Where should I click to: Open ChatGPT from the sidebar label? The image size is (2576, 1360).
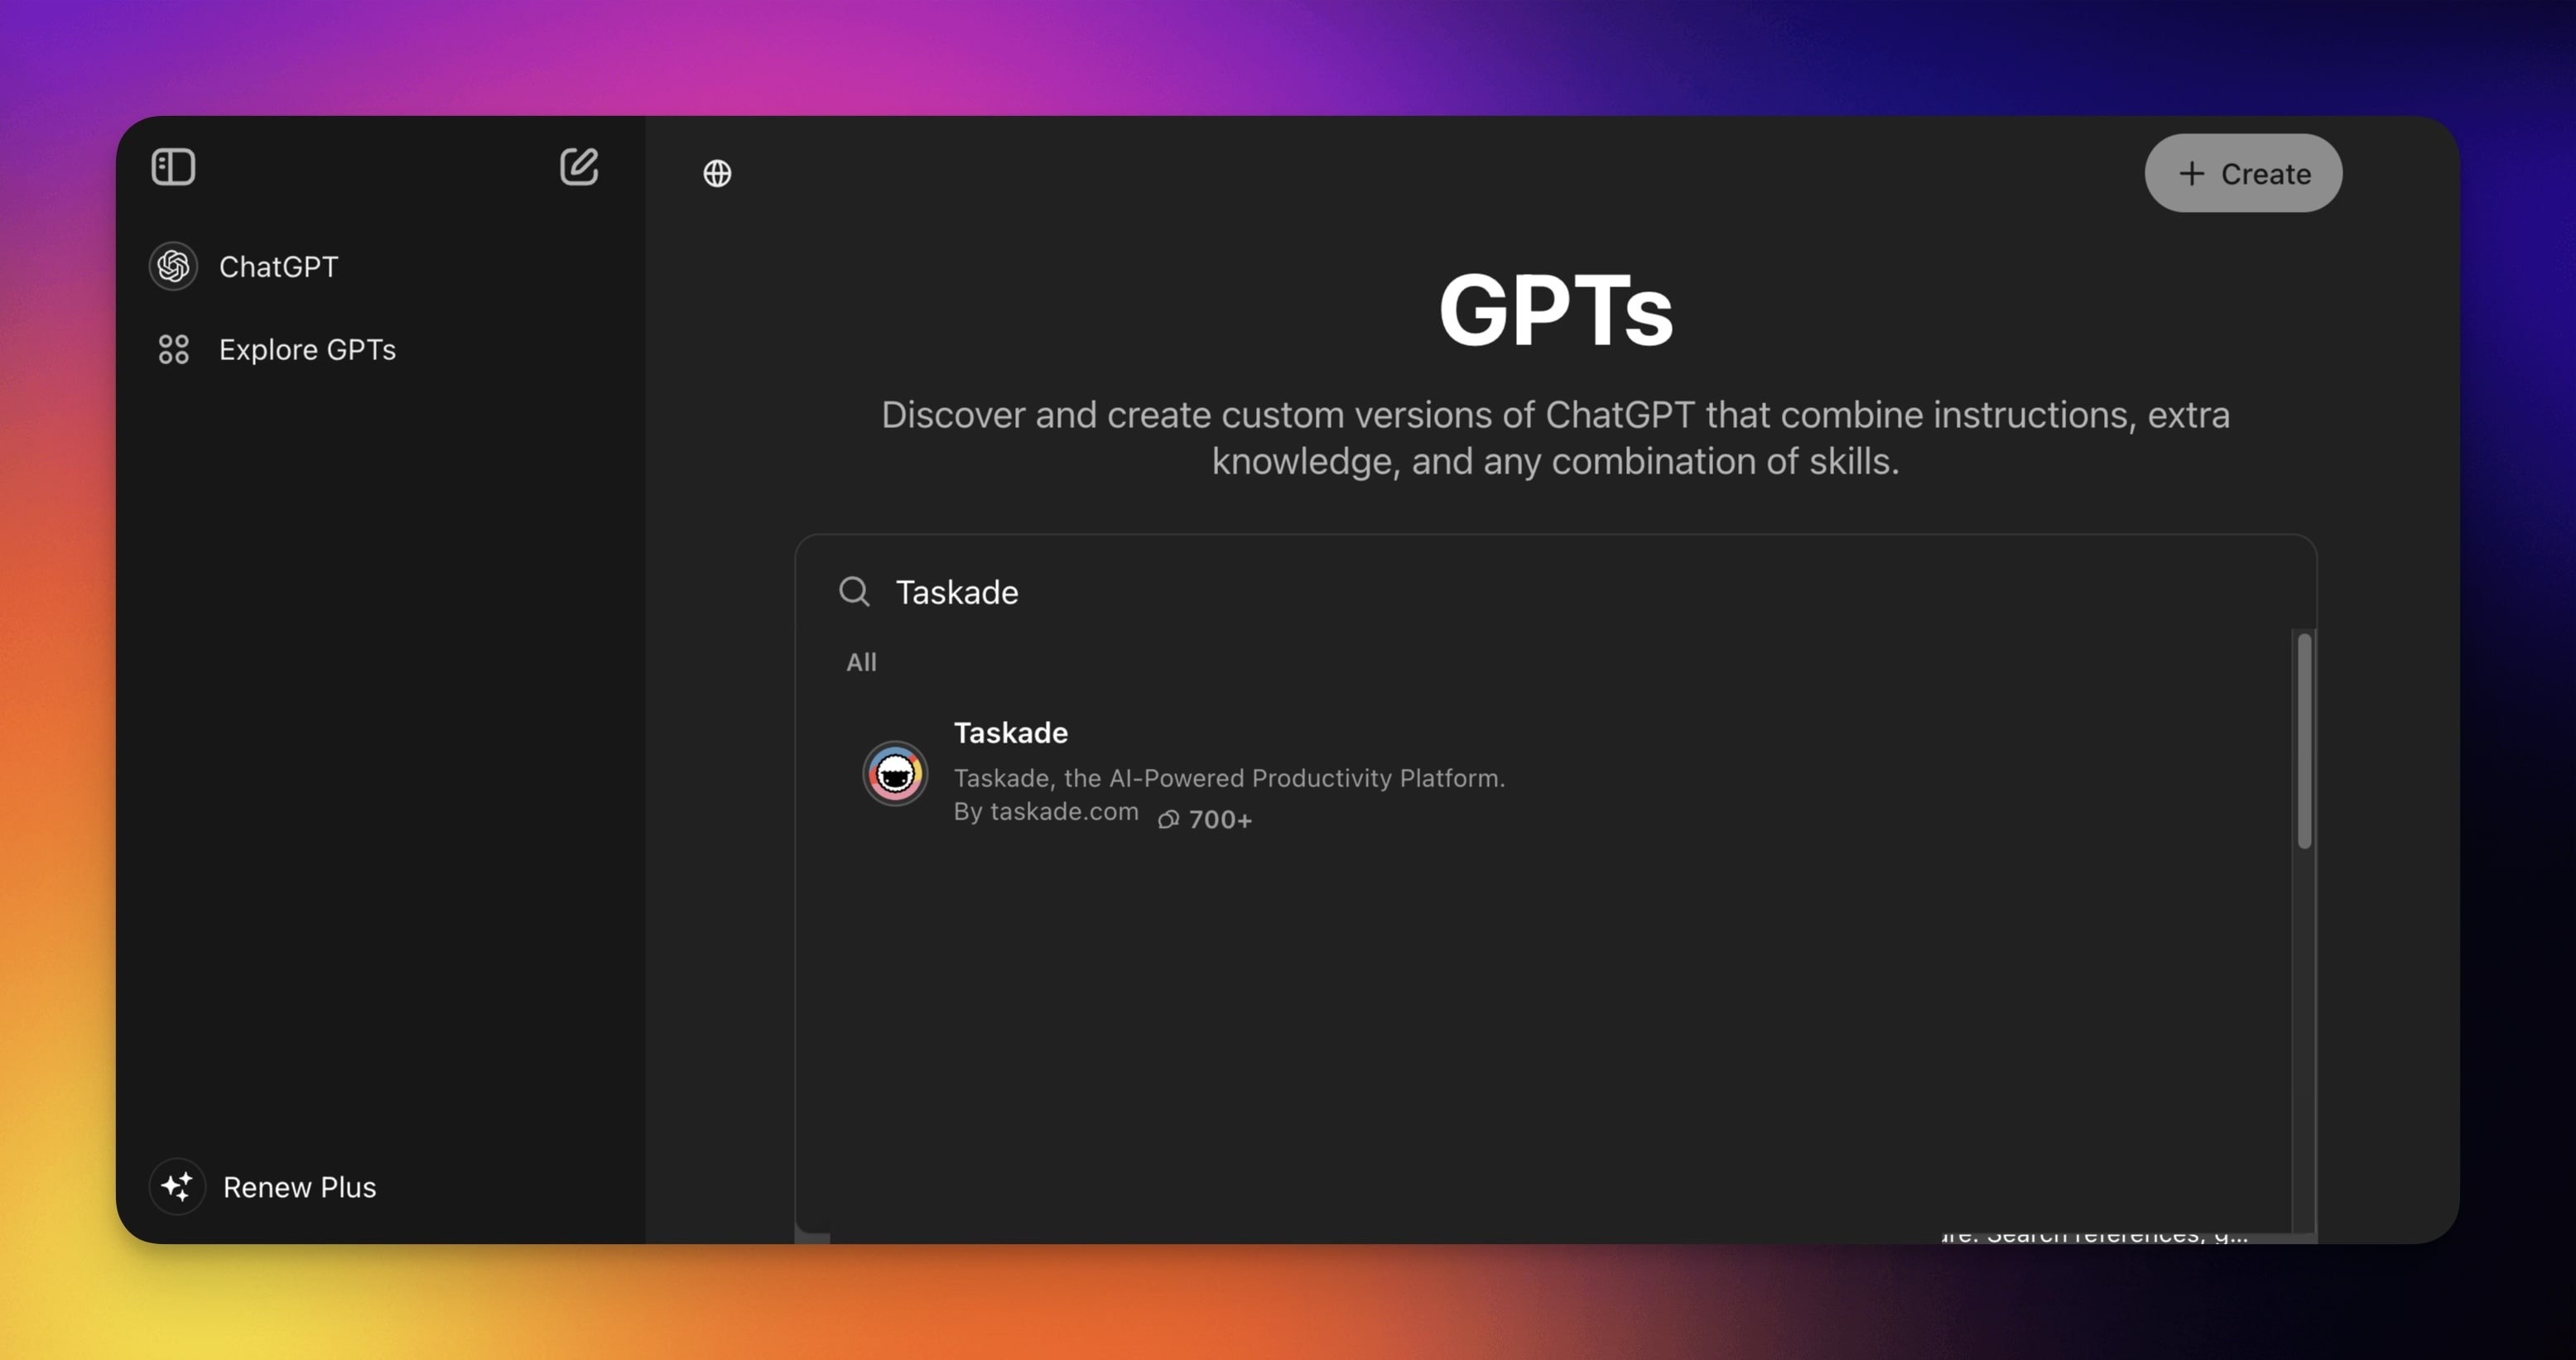[x=278, y=266]
